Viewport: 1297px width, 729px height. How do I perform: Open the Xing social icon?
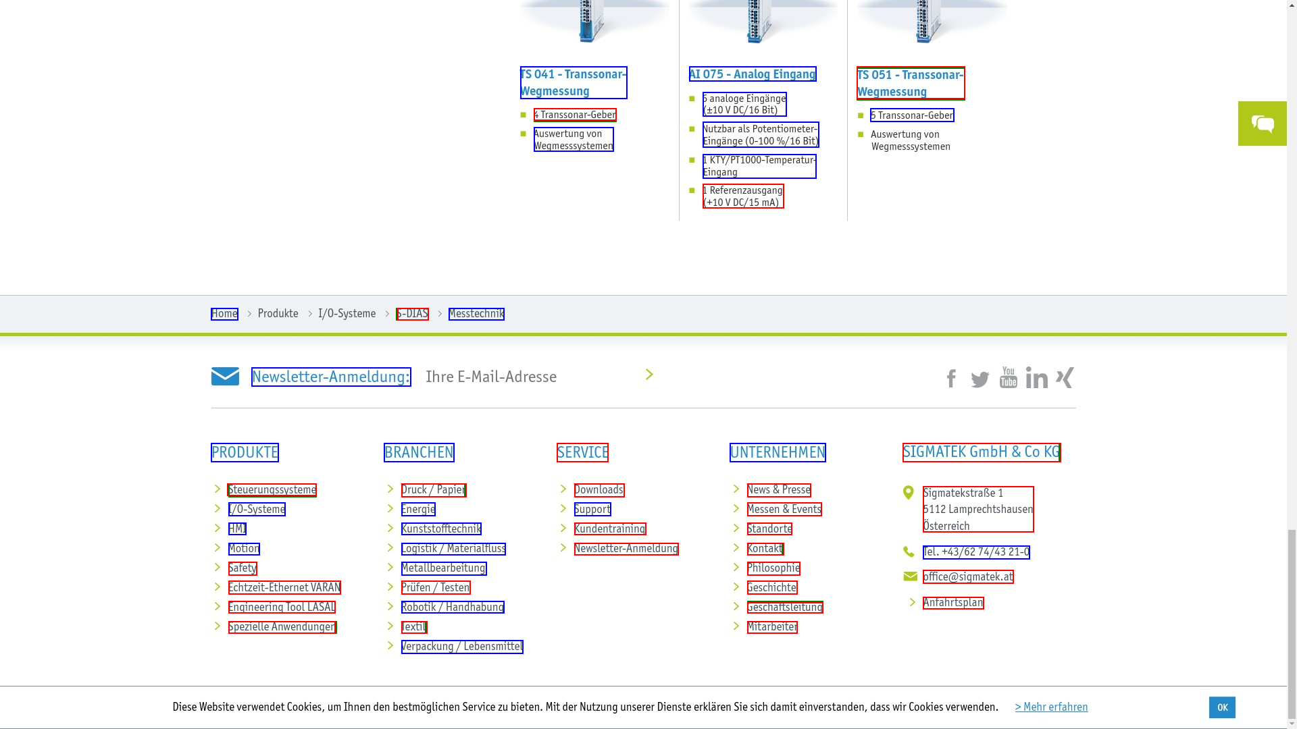coord(1065,378)
